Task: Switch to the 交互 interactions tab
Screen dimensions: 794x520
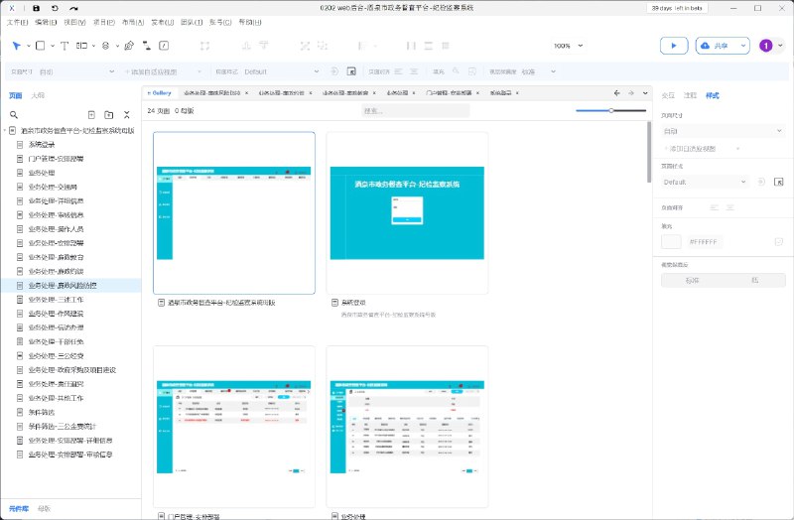Action: (x=668, y=95)
